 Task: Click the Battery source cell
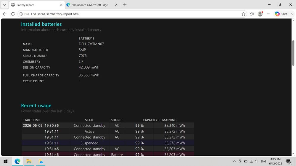pos(117,154)
